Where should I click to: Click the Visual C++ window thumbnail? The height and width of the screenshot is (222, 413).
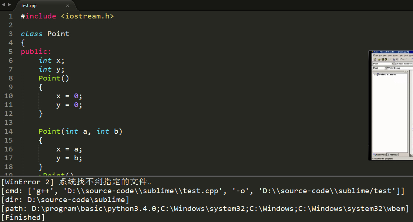391,105
